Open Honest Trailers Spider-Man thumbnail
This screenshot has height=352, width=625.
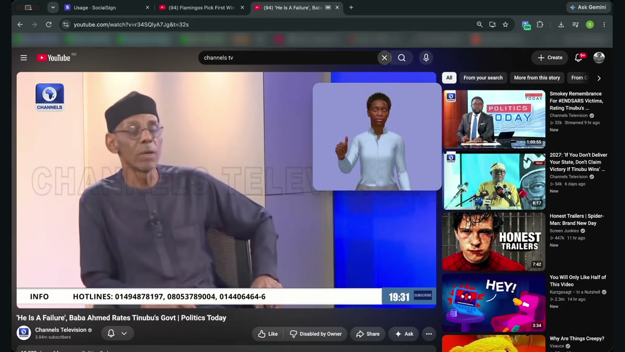(494, 242)
